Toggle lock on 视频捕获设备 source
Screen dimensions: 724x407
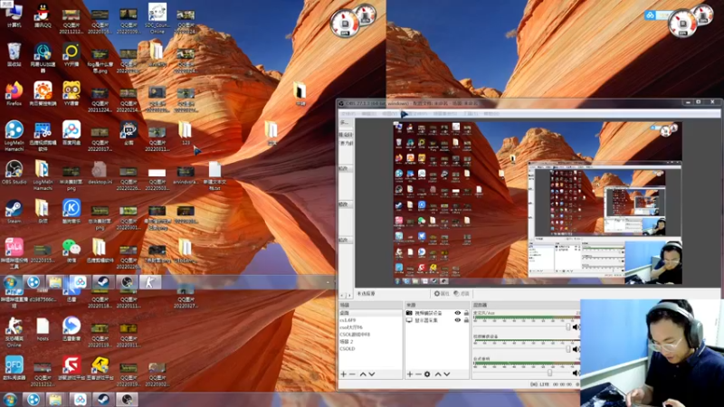pyautogui.click(x=466, y=313)
